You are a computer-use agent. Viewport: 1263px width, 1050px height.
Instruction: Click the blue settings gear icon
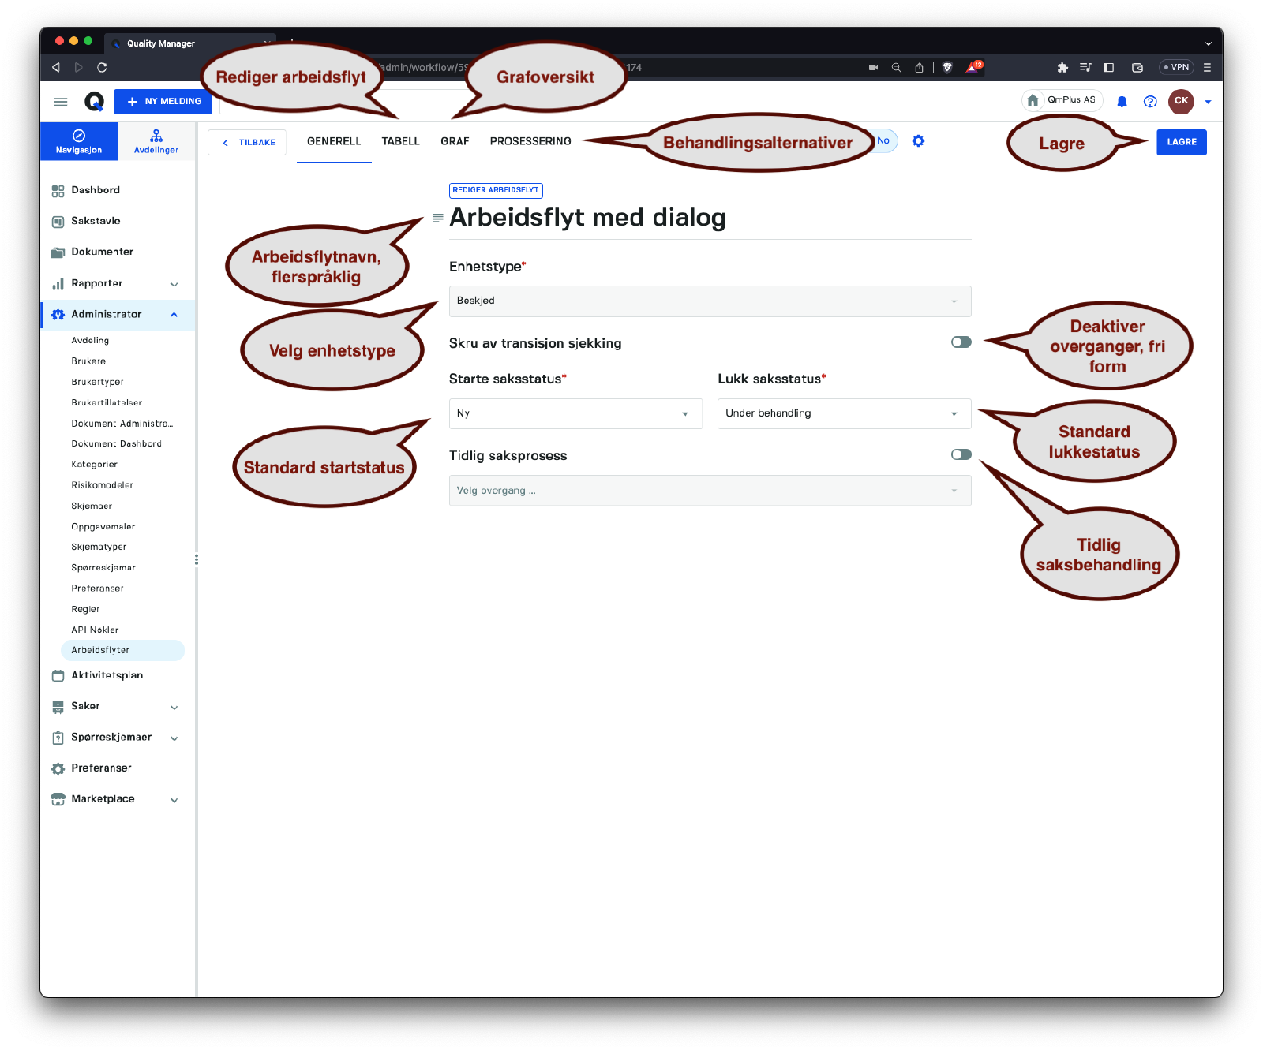coord(918,141)
